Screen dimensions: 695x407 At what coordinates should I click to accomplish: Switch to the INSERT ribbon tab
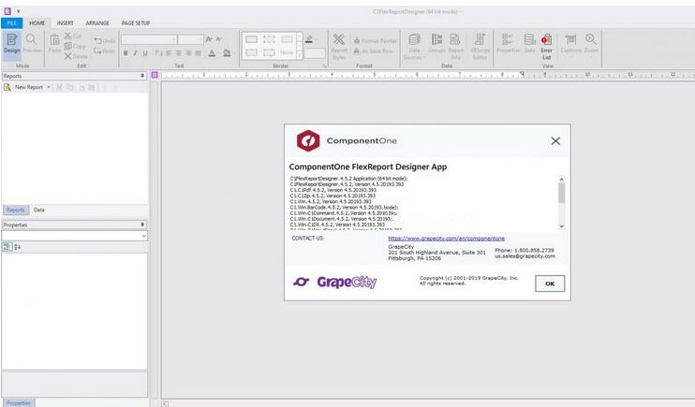coord(66,23)
